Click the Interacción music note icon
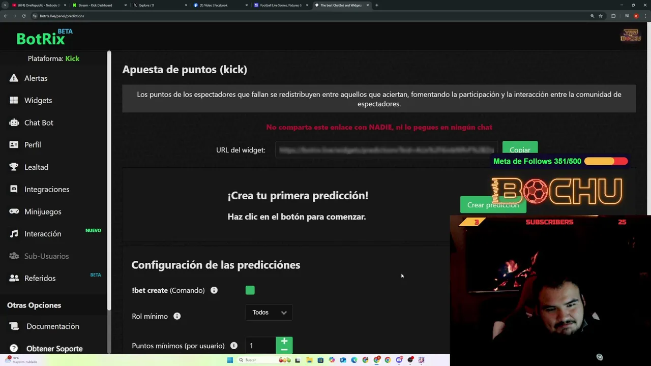 (x=14, y=233)
